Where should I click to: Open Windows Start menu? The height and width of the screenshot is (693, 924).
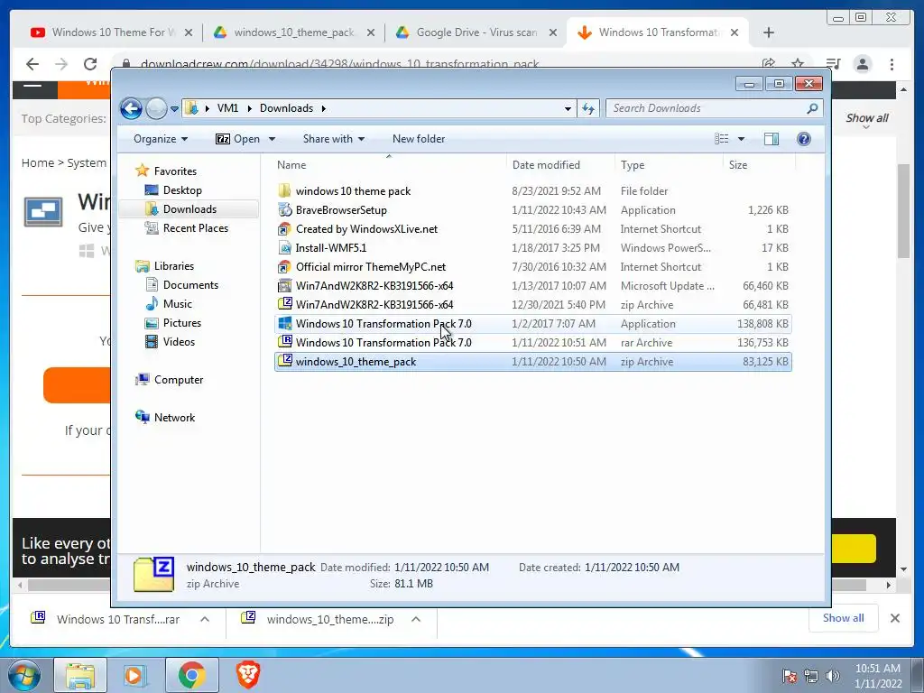click(23, 675)
